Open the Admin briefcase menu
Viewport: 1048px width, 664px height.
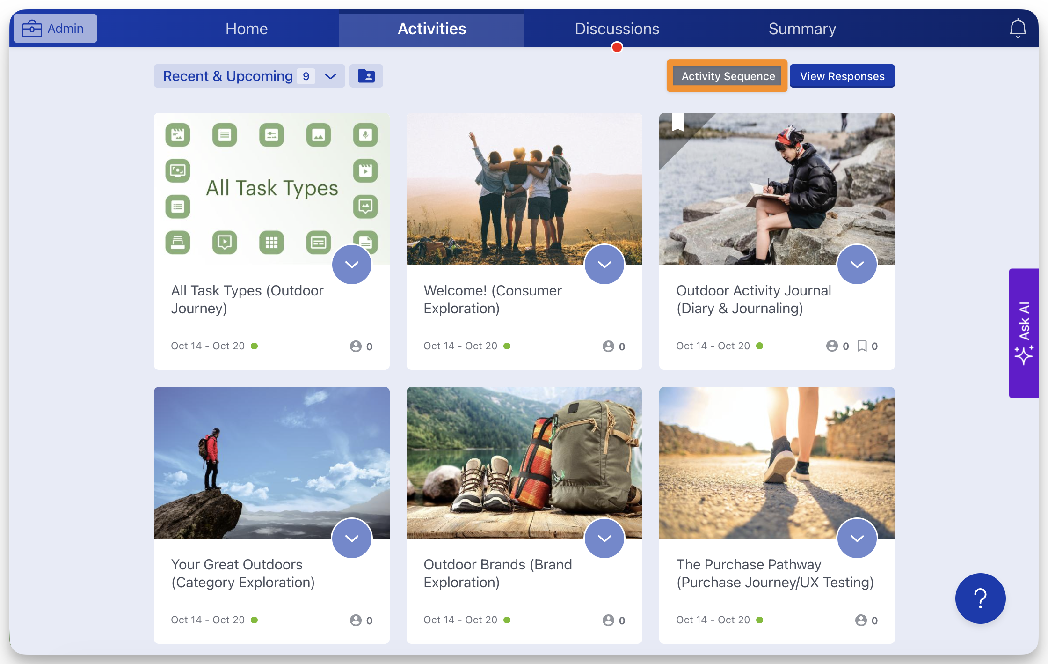coord(55,29)
